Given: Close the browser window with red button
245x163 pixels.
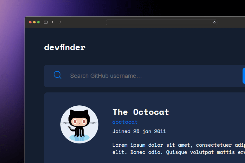Looking at the screenshot, I should click(x=30, y=22).
